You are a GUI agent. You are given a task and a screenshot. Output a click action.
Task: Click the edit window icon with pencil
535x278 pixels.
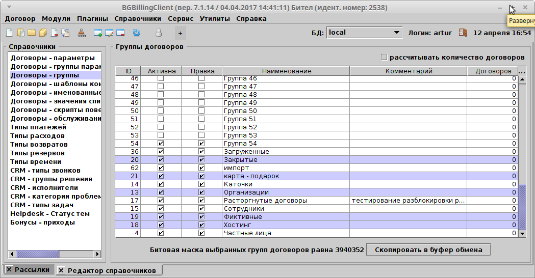(109, 33)
